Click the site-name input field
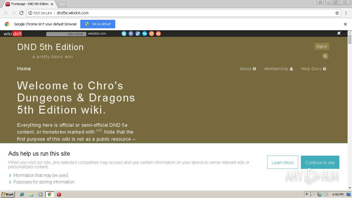The image size is (352, 198). pos(66,34)
